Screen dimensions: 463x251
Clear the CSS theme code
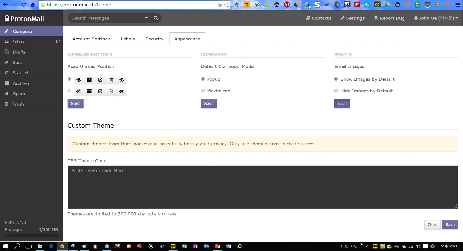tap(432, 225)
